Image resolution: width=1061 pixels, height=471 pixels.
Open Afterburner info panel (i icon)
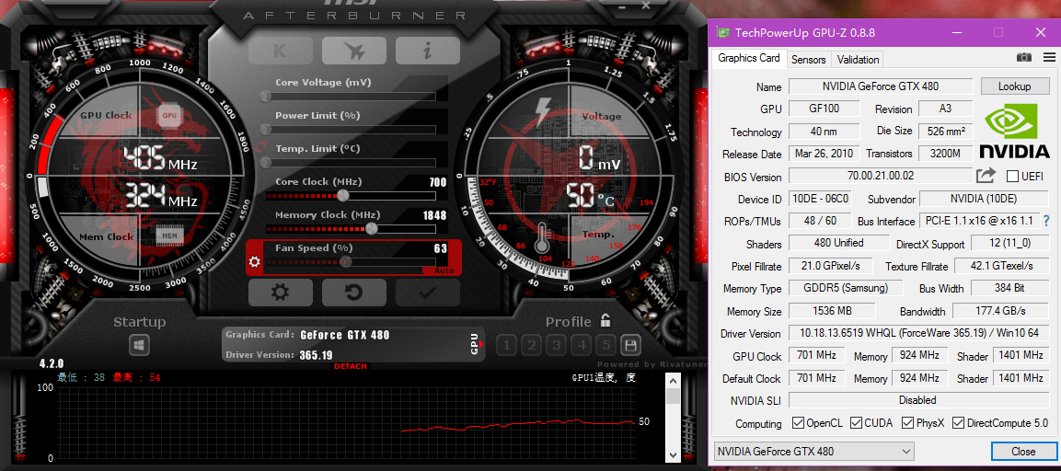(x=428, y=51)
